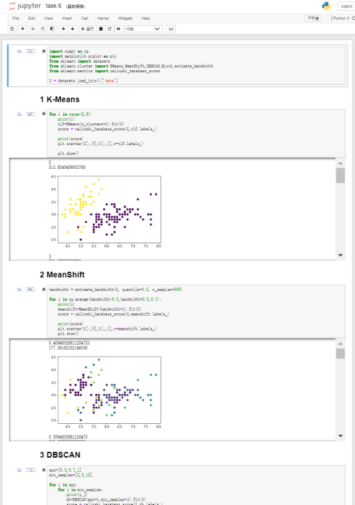Click the notebook title task 6
355x505 pixels.
point(54,6)
